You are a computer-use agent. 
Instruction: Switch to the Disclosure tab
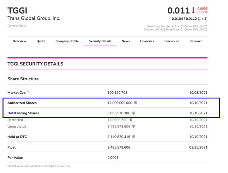click(x=172, y=41)
